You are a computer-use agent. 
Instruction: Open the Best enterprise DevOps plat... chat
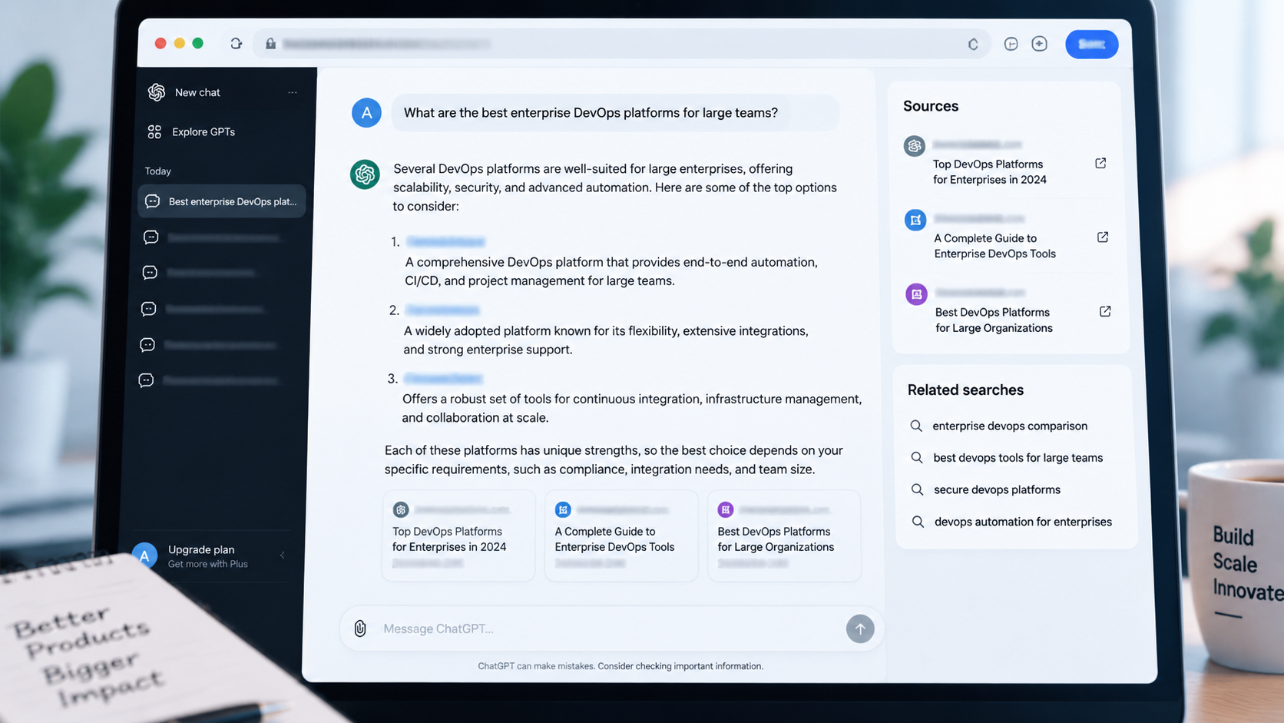tap(222, 201)
